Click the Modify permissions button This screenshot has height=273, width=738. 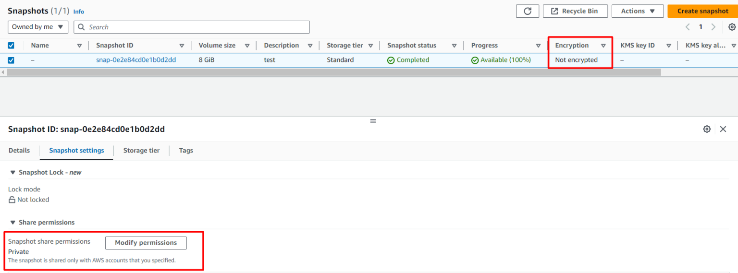pos(146,243)
